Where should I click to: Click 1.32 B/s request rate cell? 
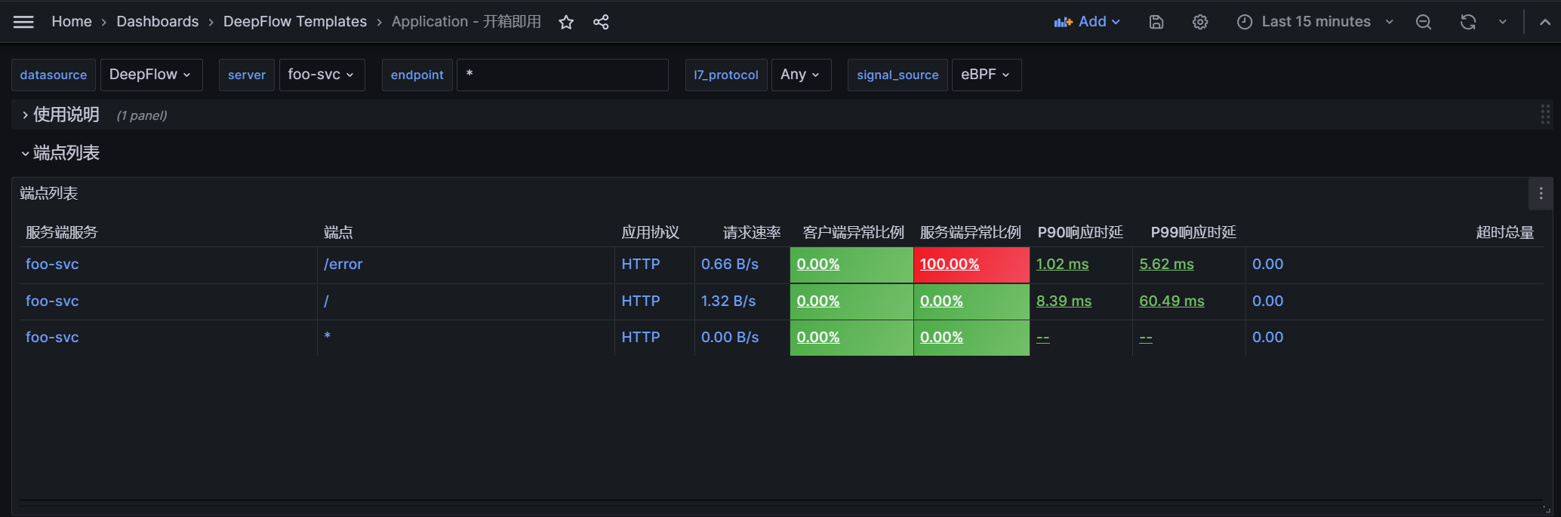point(728,301)
